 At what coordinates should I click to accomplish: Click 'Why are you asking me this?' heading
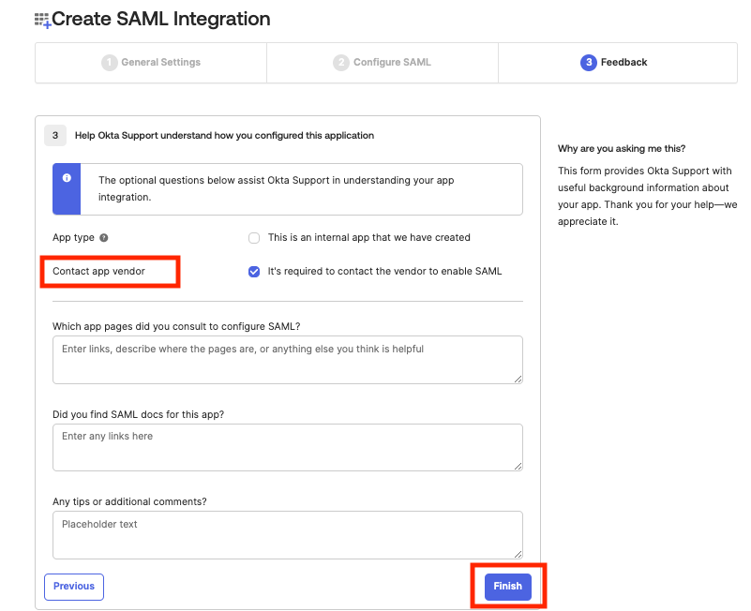(622, 148)
